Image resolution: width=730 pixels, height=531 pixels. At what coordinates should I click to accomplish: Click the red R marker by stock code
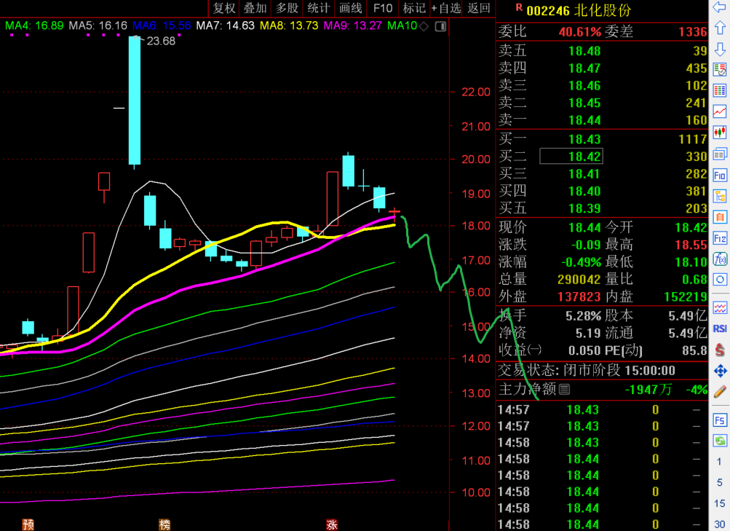pos(519,8)
